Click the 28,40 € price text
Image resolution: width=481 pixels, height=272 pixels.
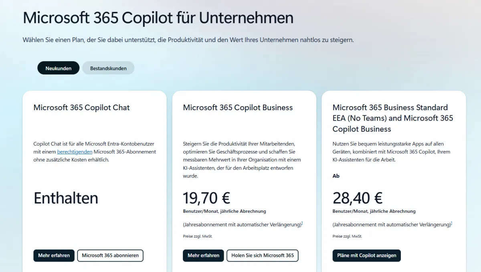coord(358,197)
